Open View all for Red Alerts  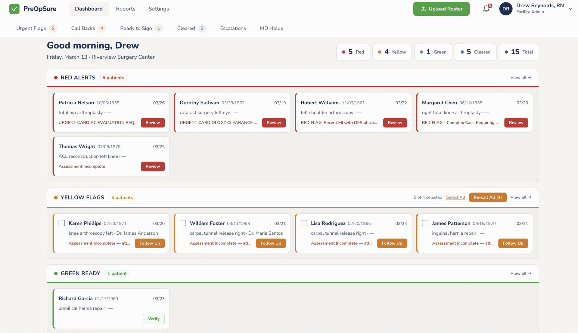coord(521,78)
